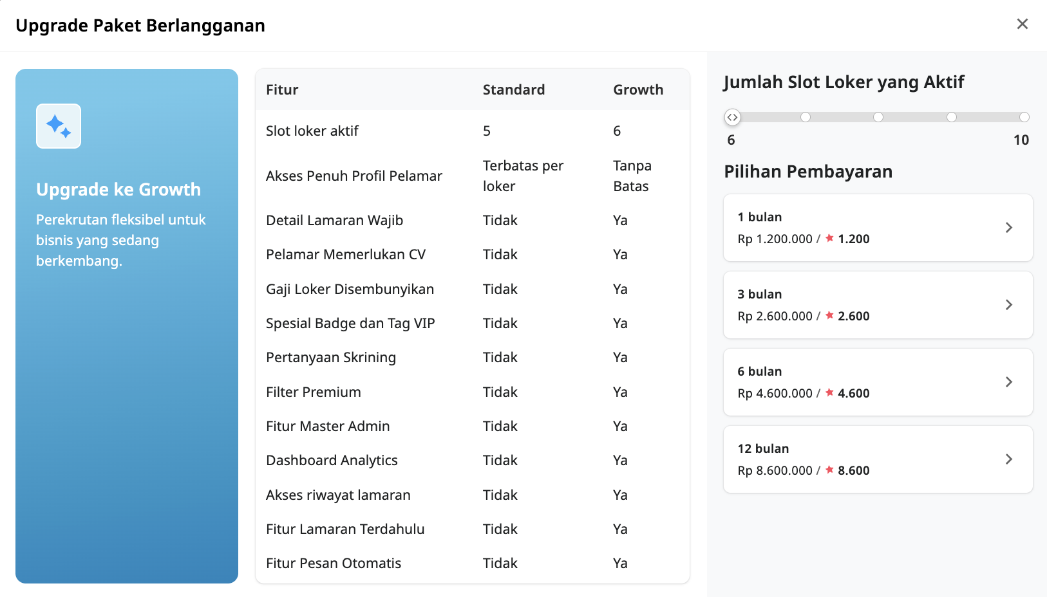Click red star icon in 3 bulan price
The width and height of the screenshot is (1047, 597).
click(829, 315)
